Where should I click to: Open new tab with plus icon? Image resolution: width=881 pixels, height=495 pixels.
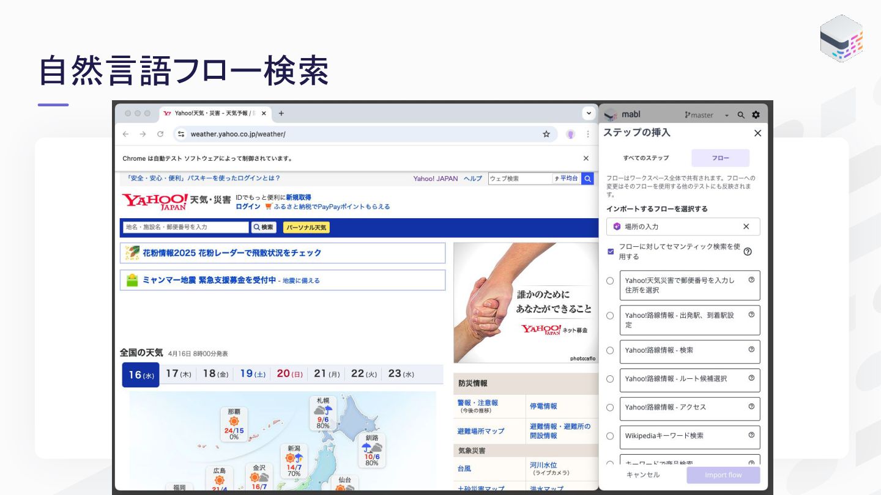tap(281, 113)
